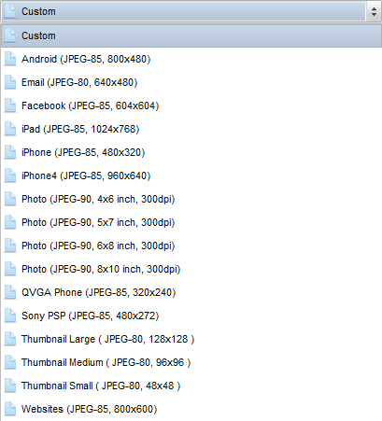
Task: Select Photo 6x8 inch 300dpi preset
Action: coord(191,246)
